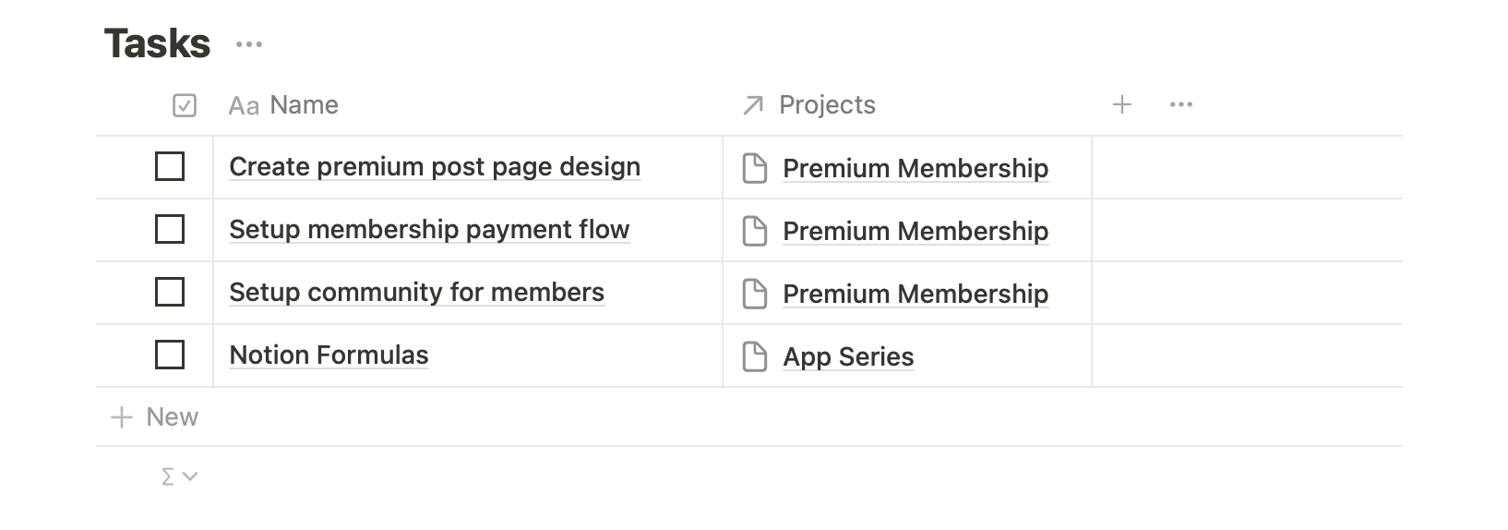Open the Tasks database options ellipsis

coord(249,44)
